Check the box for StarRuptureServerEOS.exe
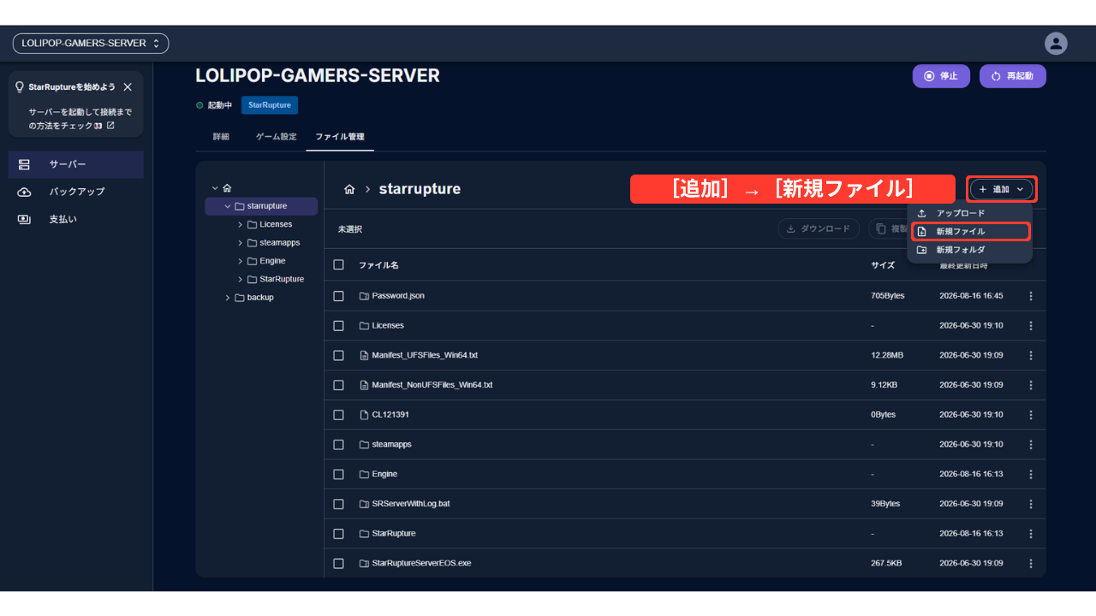Viewport: 1096px width, 616px height. tap(338, 564)
